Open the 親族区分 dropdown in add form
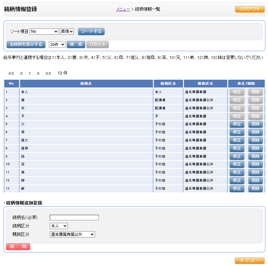268x266 pixels. point(72,234)
